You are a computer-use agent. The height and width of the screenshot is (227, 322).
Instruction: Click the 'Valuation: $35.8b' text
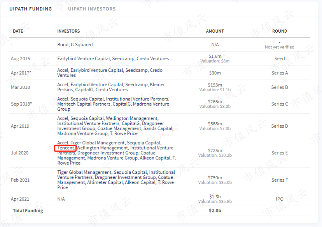[x=215, y=201]
